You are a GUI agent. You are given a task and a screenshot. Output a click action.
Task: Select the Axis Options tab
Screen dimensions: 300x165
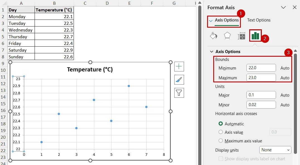tap(227, 20)
